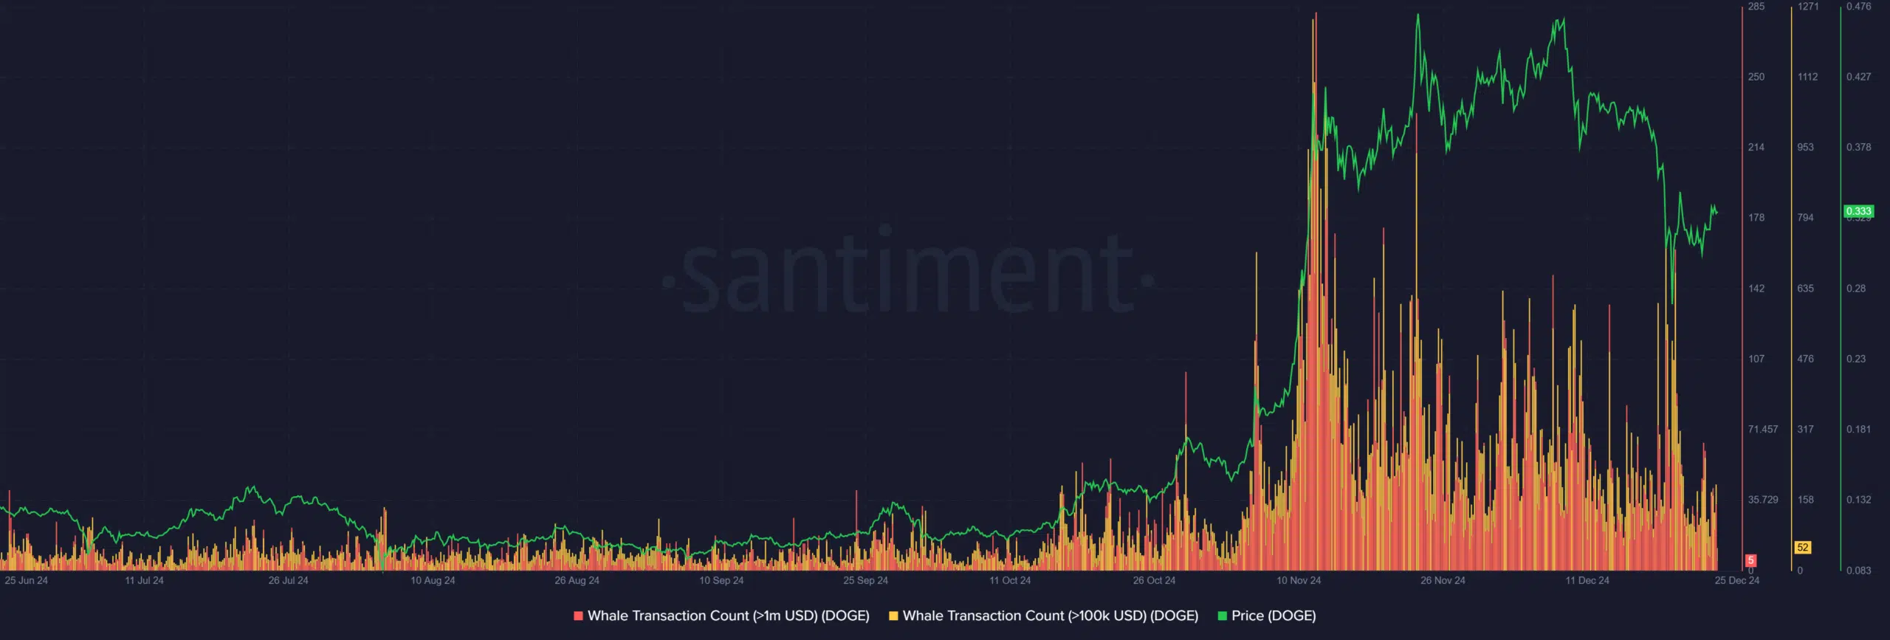
Task: Click the yellow 52 current value badge
Action: [x=1803, y=547]
